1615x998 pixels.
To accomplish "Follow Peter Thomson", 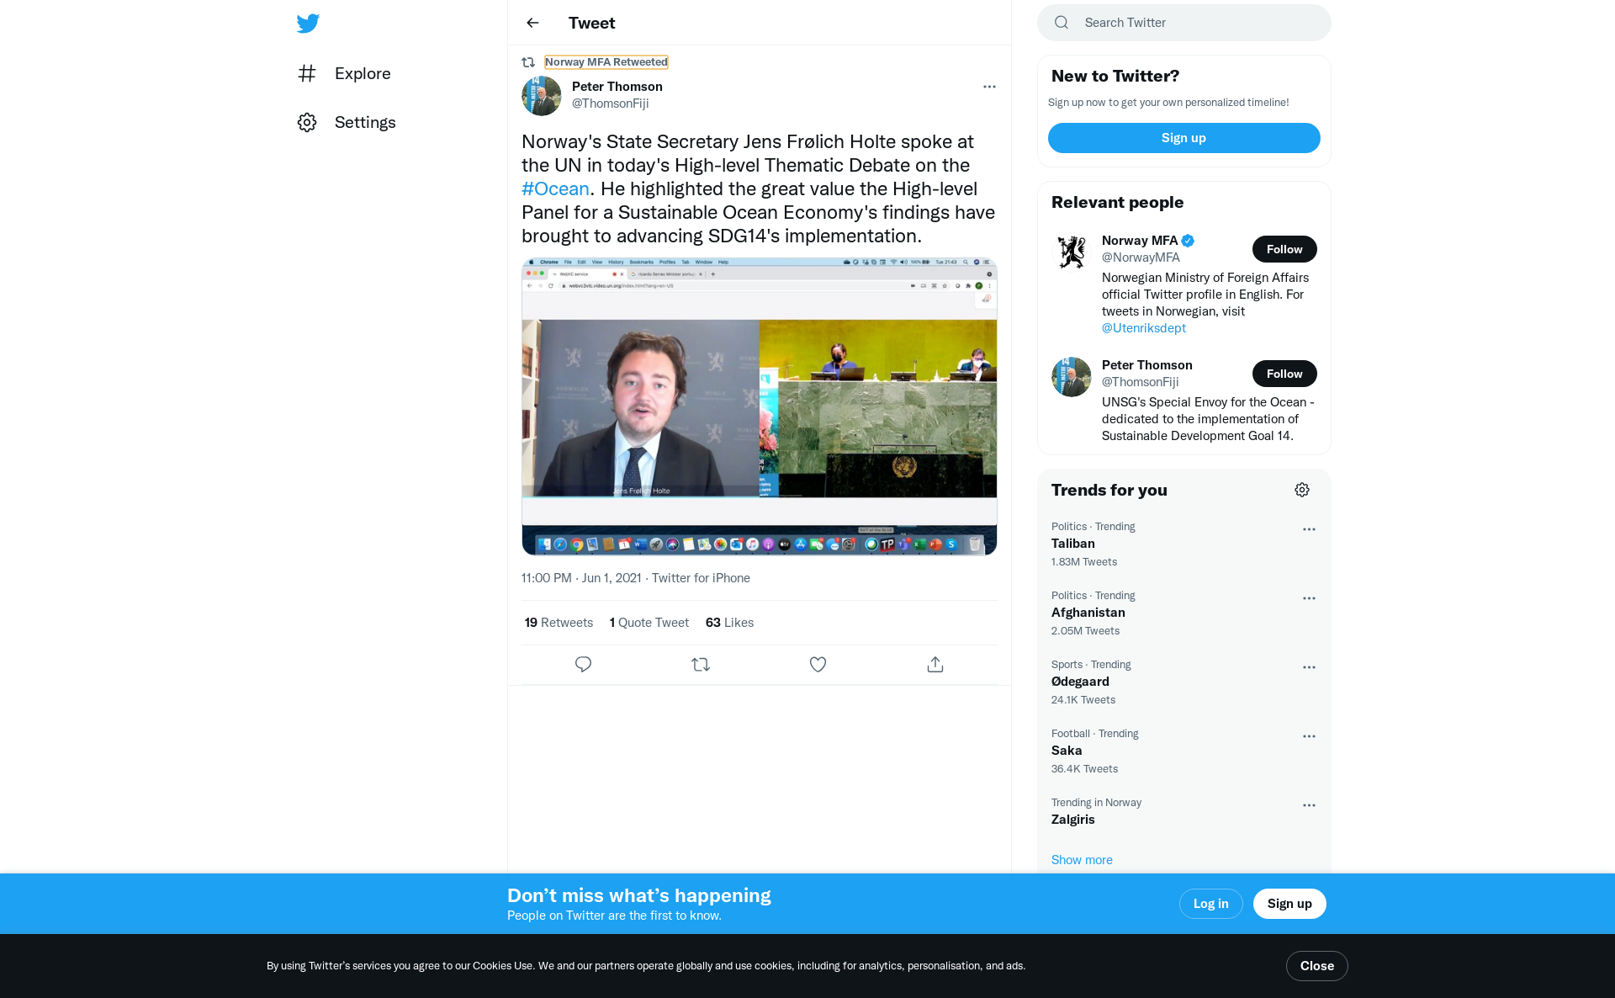I will (1284, 374).
